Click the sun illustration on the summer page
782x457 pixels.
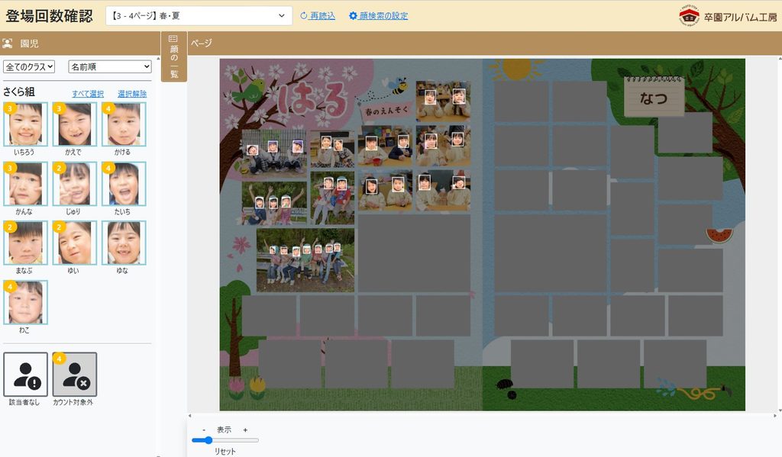point(516,68)
